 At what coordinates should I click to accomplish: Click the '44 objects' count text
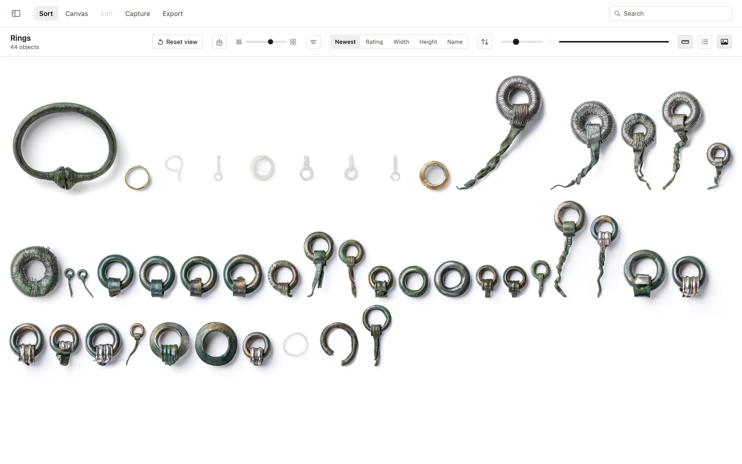[24, 47]
